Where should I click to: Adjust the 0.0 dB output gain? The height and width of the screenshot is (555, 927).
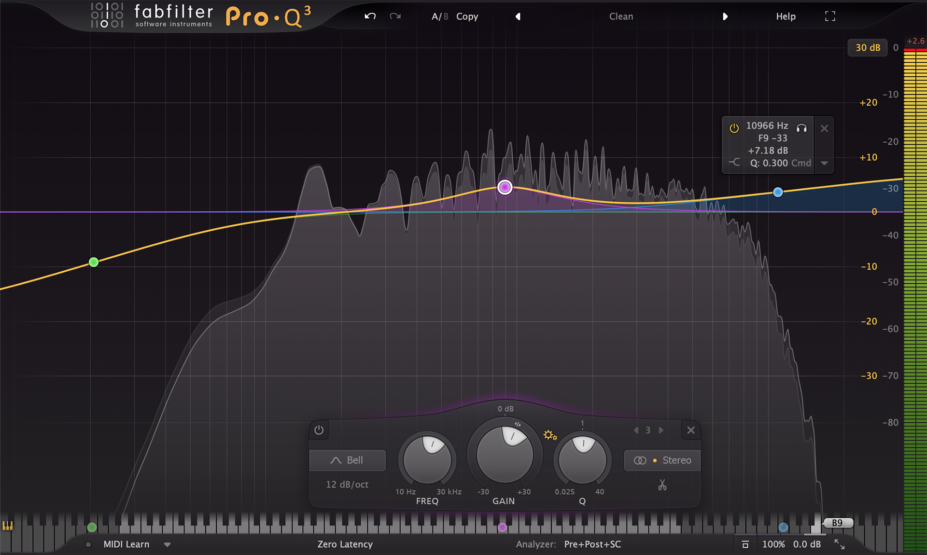pyautogui.click(x=807, y=544)
